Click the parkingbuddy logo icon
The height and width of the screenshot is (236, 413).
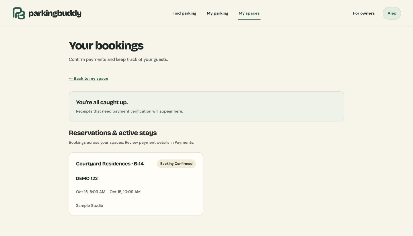[19, 13]
